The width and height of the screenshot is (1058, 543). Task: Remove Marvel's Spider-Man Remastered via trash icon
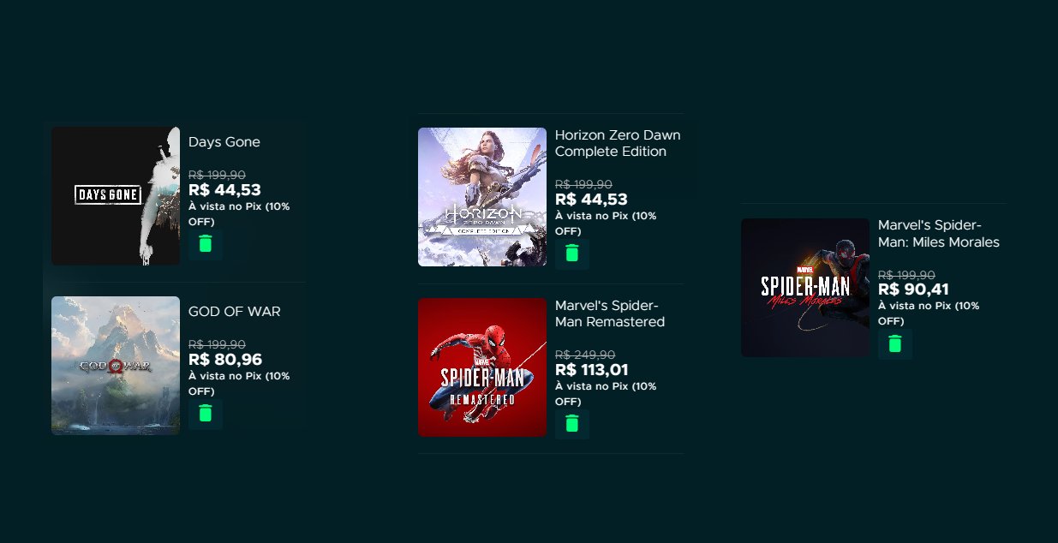pos(572,424)
